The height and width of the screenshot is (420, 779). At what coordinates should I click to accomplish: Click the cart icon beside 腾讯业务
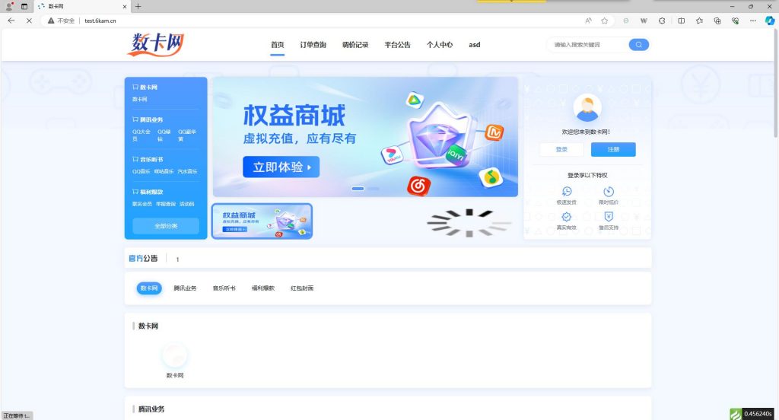(x=135, y=119)
